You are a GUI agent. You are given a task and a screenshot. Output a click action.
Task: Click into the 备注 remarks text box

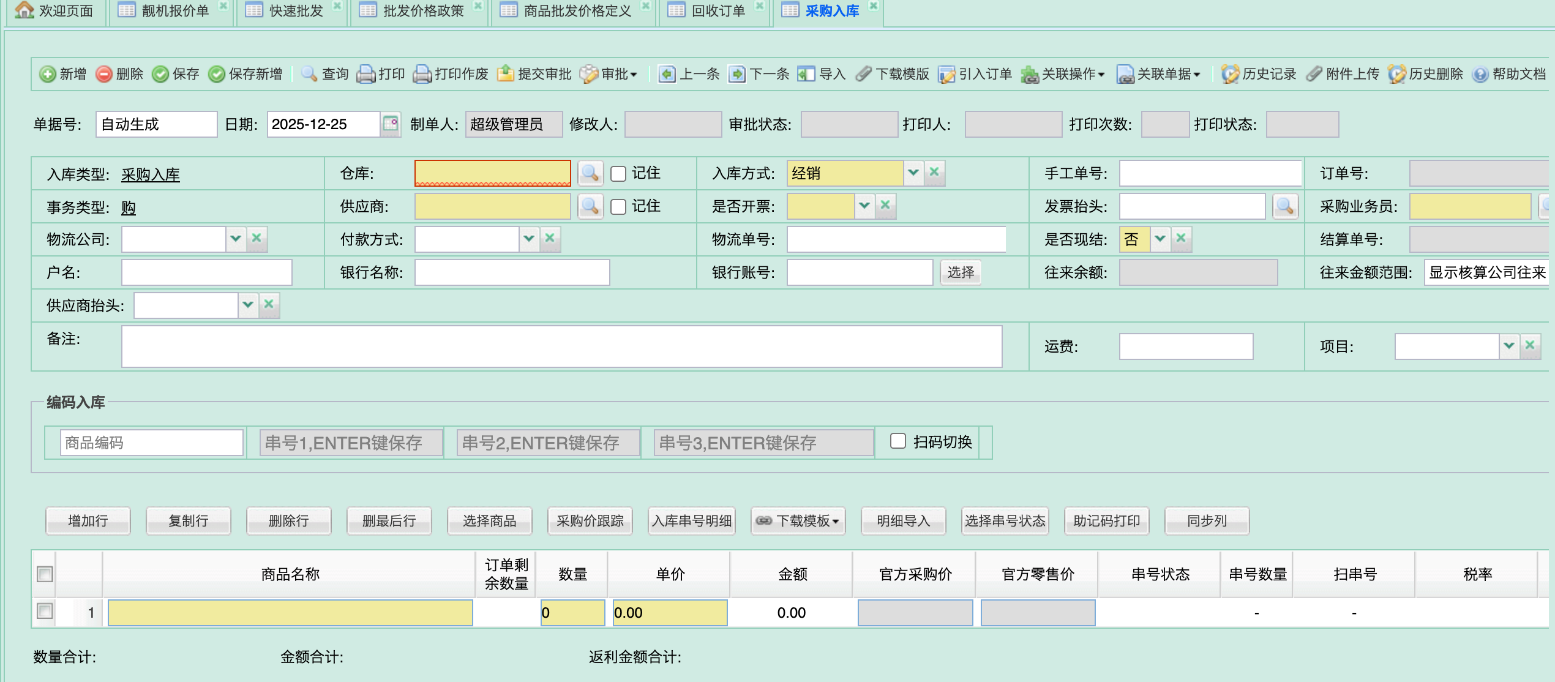tap(561, 347)
